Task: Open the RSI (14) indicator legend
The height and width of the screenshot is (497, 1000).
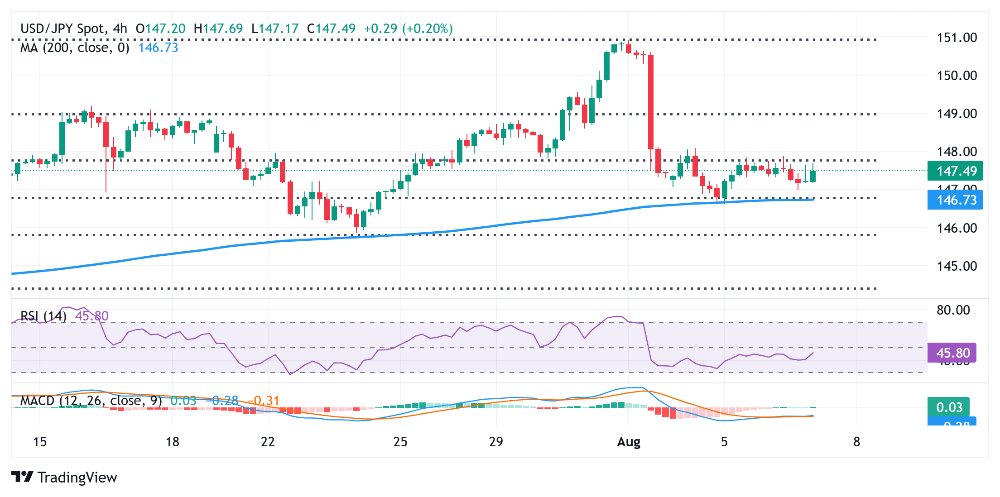Action: click(43, 315)
